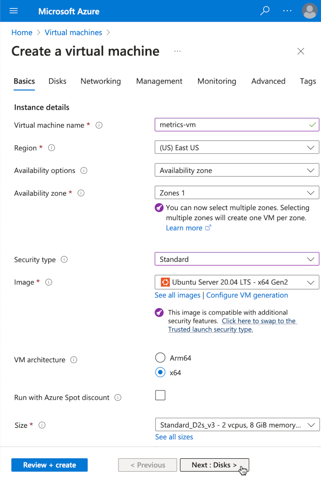Viewport: 321px width, 478px height.
Task: Open the See all images link
Action: click(177, 295)
